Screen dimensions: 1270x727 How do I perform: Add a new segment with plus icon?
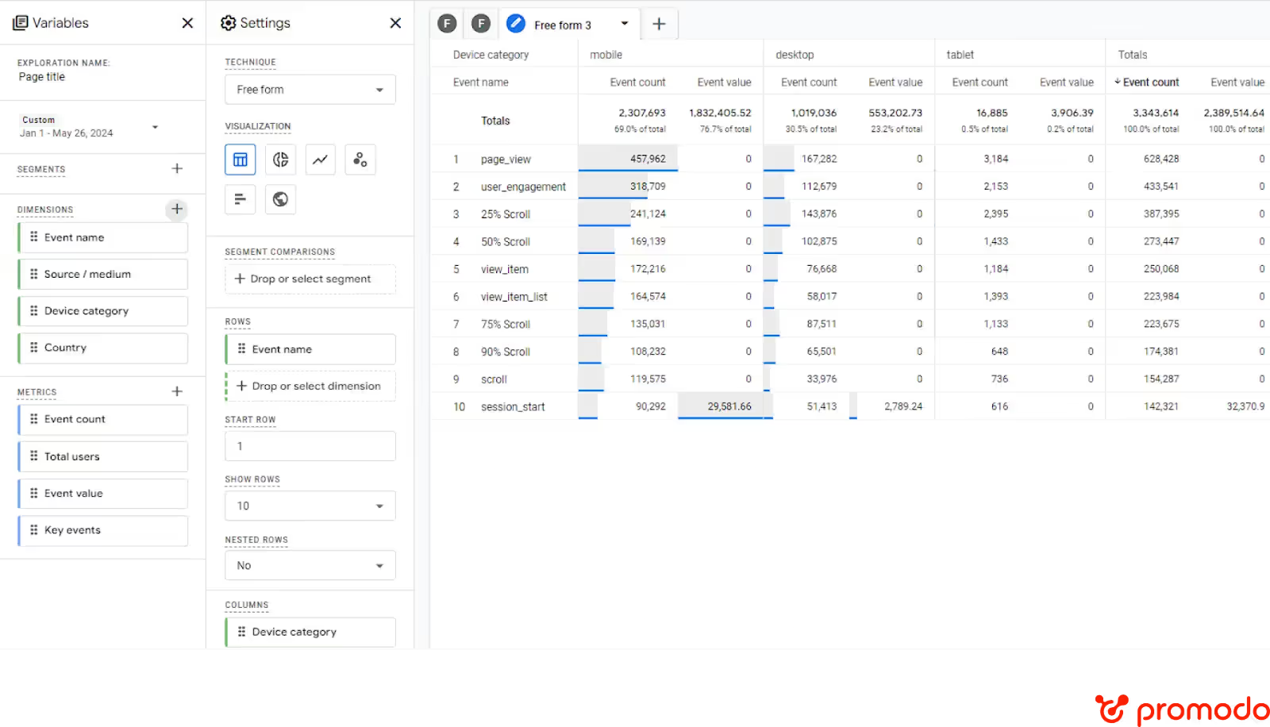[x=177, y=168]
